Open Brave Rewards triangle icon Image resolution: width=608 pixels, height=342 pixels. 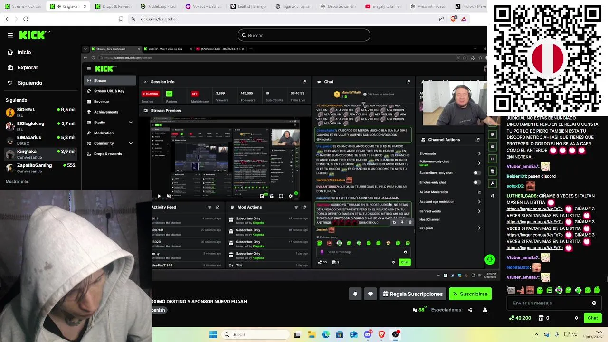click(x=464, y=19)
